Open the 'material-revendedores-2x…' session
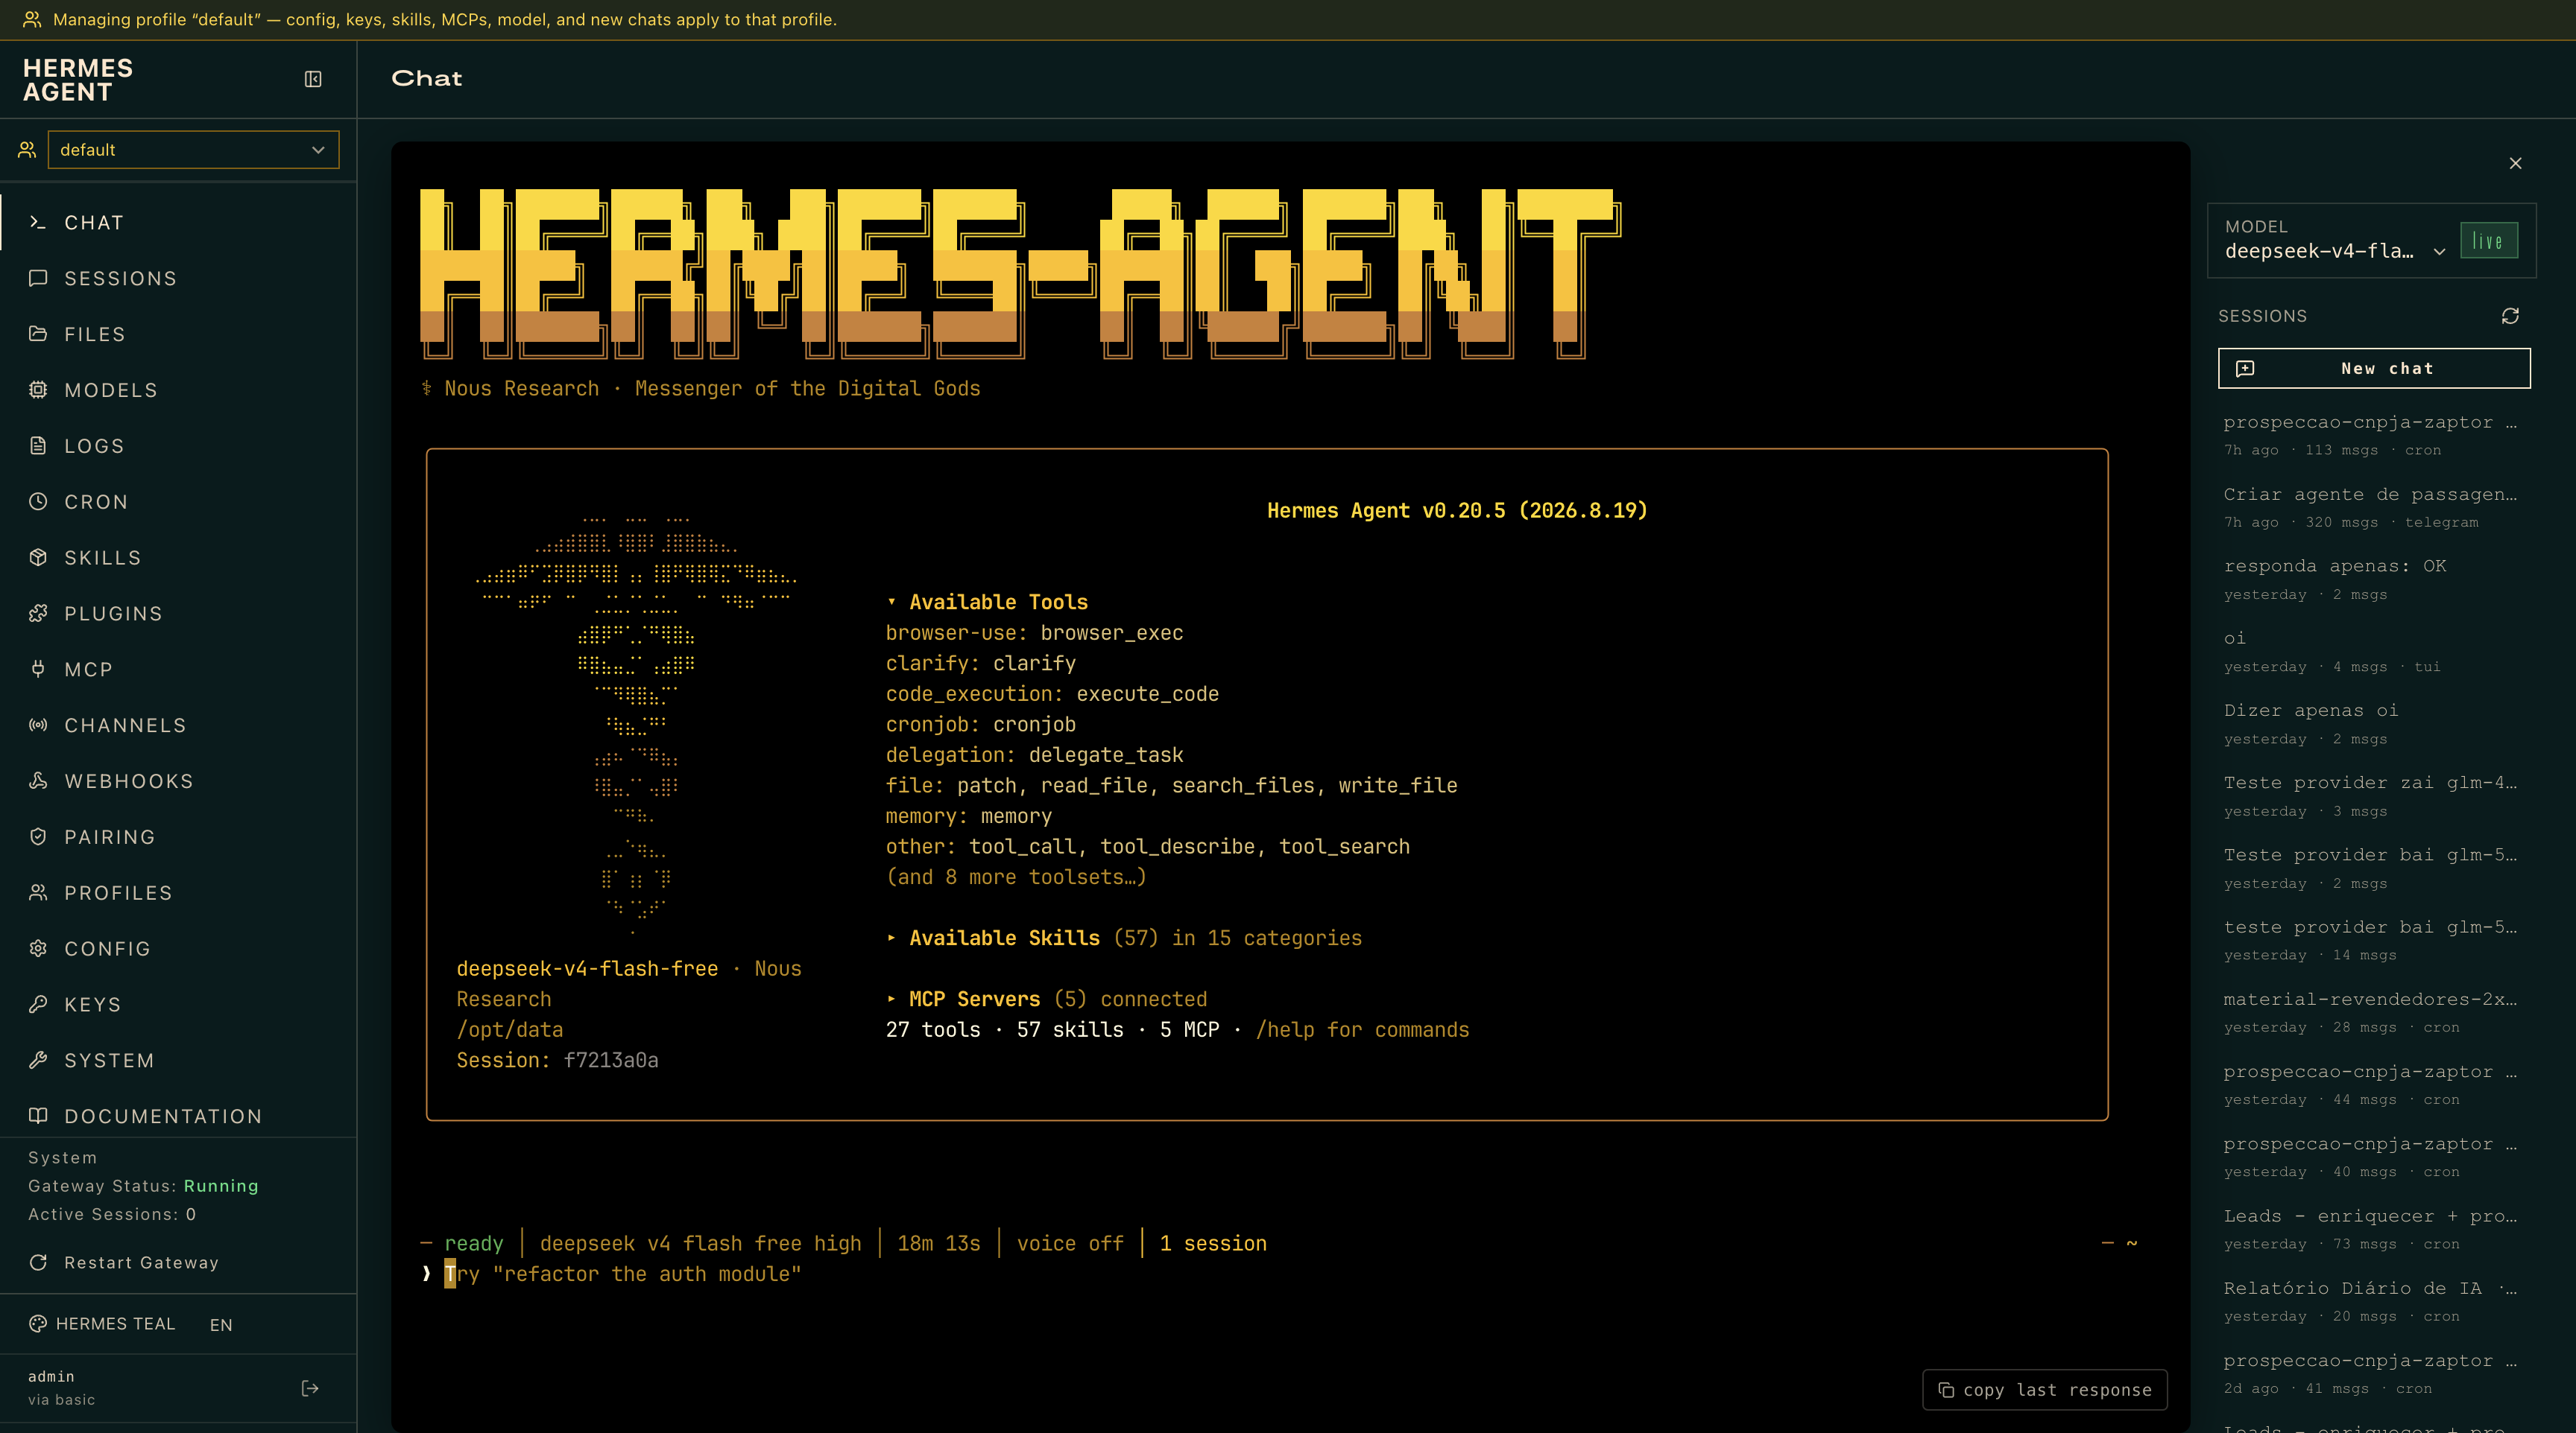 tap(2370, 1012)
